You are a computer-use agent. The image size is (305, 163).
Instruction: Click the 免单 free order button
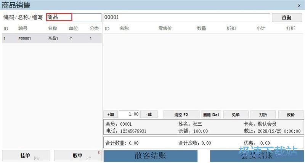coord(236,114)
